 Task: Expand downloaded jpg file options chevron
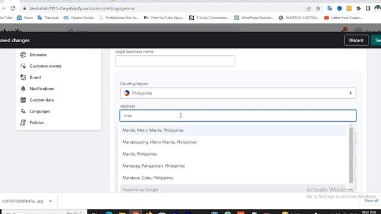[x=51, y=201]
